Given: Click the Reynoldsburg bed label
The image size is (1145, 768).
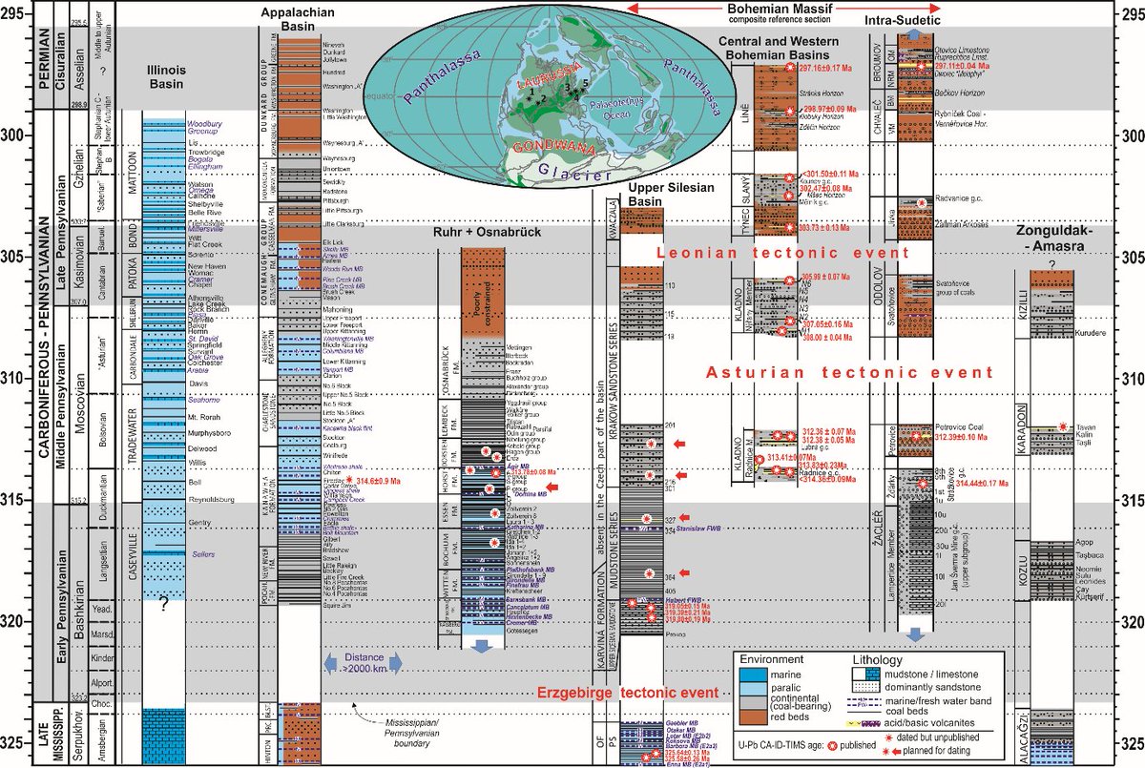Looking at the screenshot, I should [210, 499].
